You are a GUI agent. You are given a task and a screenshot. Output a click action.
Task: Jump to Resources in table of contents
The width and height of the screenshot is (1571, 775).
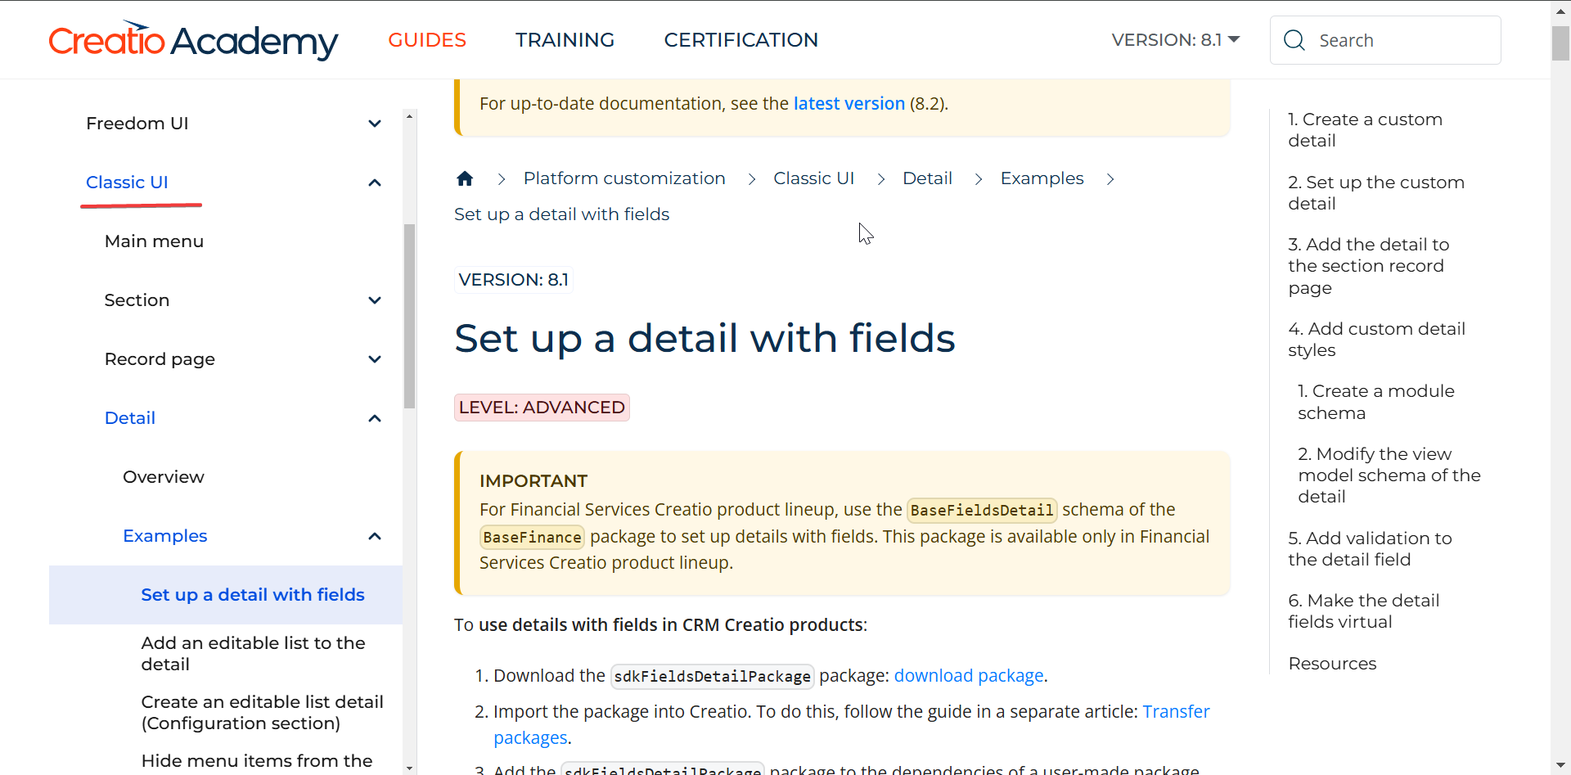click(x=1332, y=664)
